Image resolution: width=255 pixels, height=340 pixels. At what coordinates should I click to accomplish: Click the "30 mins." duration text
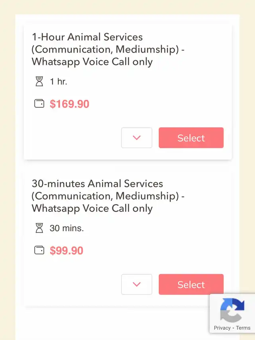(x=67, y=229)
